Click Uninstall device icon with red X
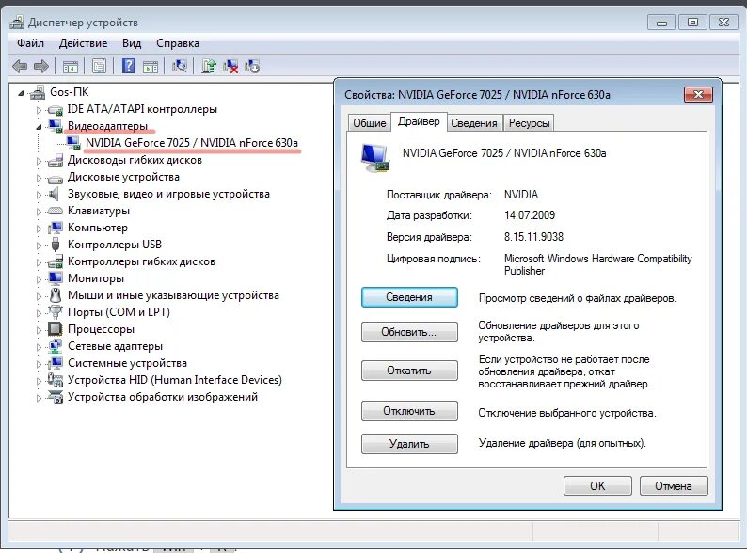This screenshot has height=553, width=747. [x=230, y=66]
